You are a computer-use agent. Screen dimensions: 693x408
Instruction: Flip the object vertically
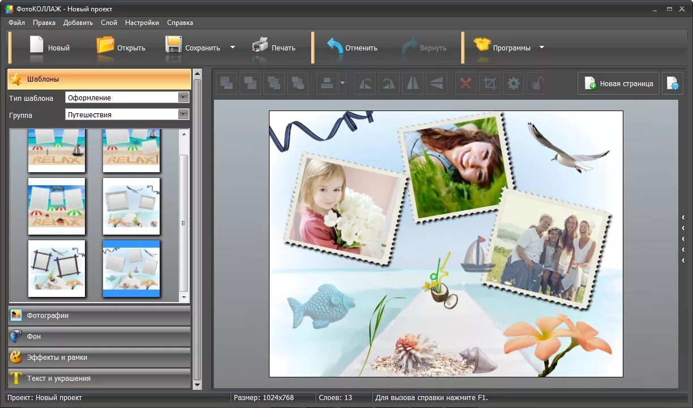click(436, 83)
